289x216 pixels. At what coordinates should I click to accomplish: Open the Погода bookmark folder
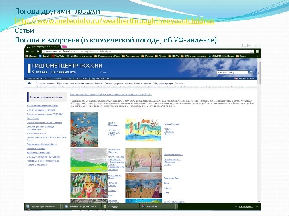(147, 56)
